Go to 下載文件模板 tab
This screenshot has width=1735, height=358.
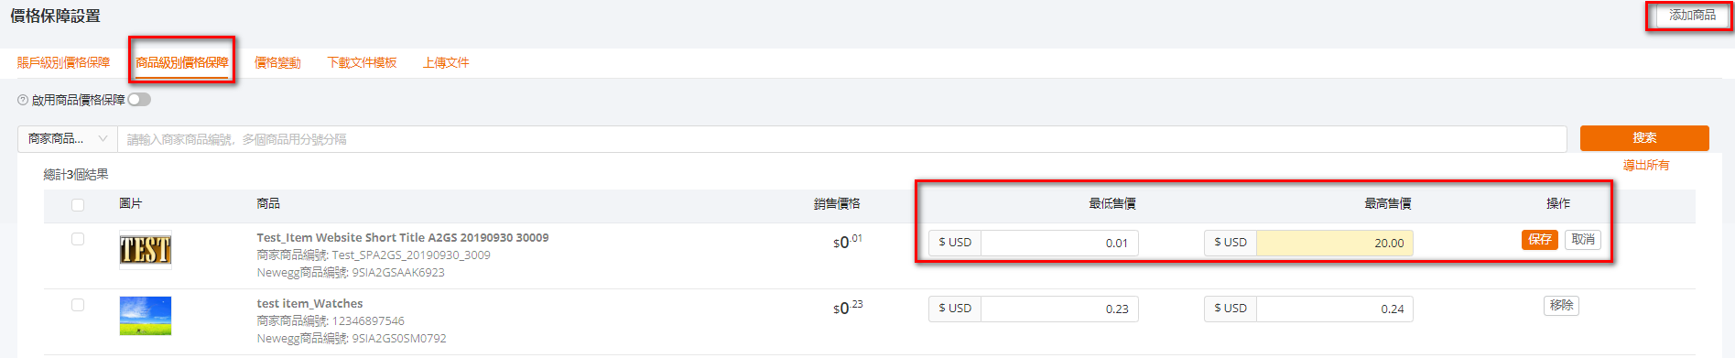(362, 62)
